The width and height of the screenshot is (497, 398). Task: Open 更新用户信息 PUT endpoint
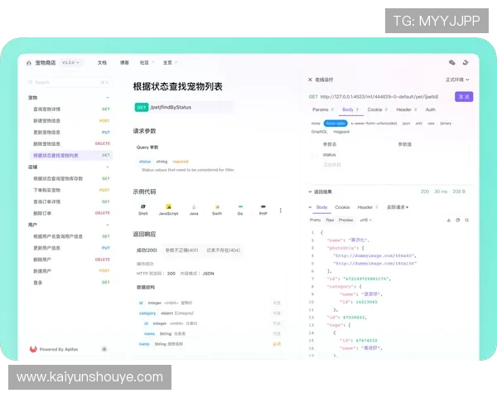71,248
